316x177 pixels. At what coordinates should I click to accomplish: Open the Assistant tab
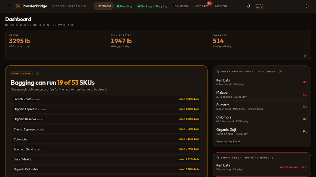pyautogui.click(x=221, y=6)
